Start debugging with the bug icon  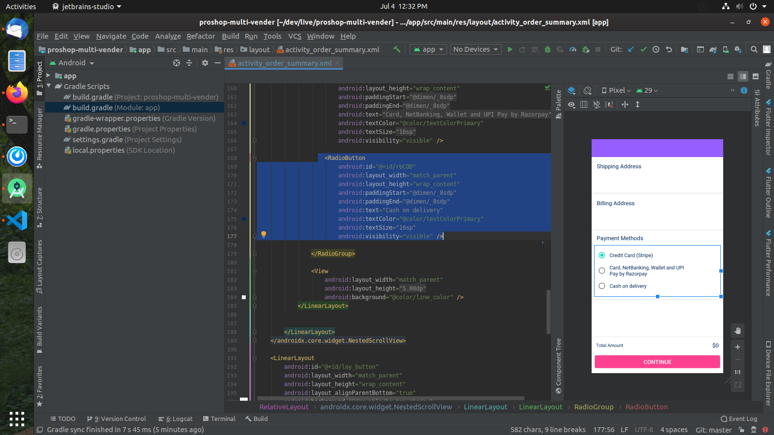pos(548,49)
